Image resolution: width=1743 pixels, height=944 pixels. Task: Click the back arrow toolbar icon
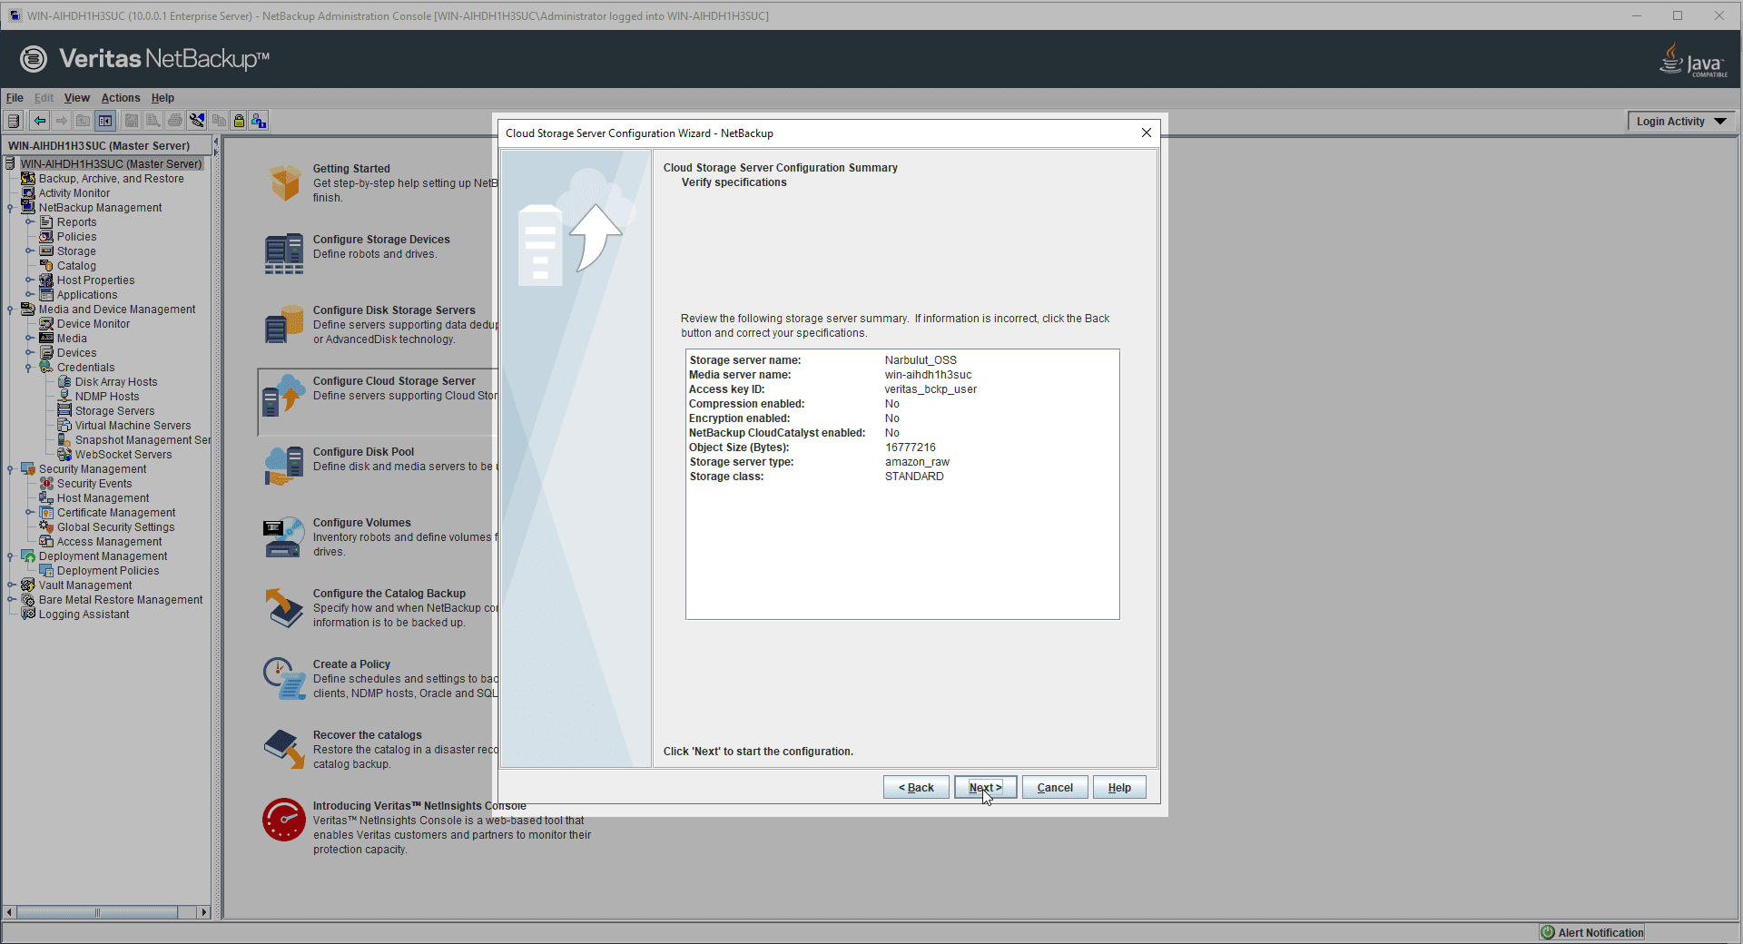pyautogui.click(x=39, y=121)
